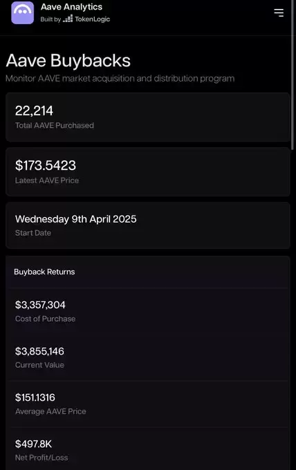Screen dimensions: 296x470
Task: Click the 22,214 Total AAVE Purchased card
Action: 148,117
